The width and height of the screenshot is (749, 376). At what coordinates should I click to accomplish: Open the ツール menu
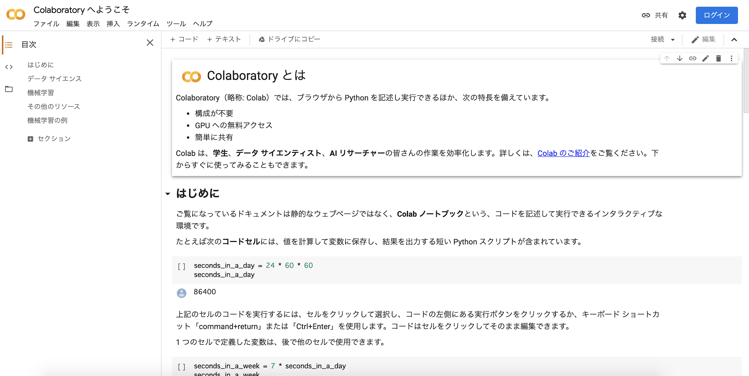point(176,24)
